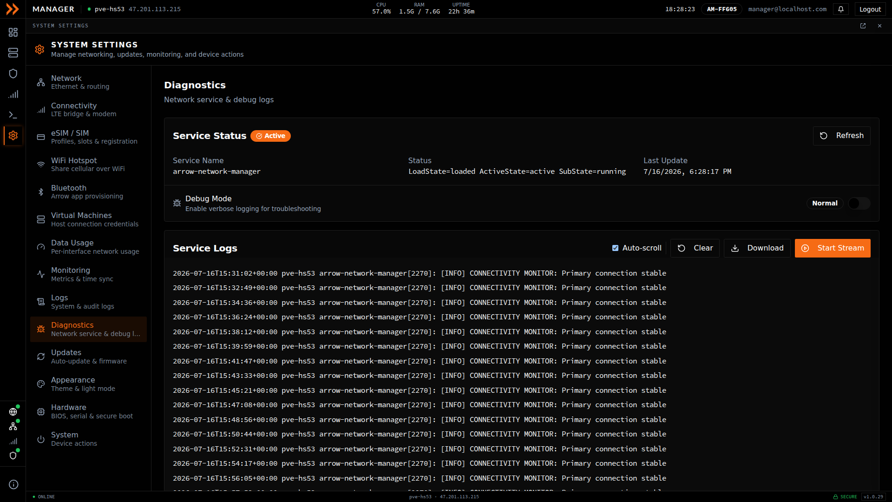Click the v1.0.29 version label
The image size is (892, 502).
coord(873,496)
